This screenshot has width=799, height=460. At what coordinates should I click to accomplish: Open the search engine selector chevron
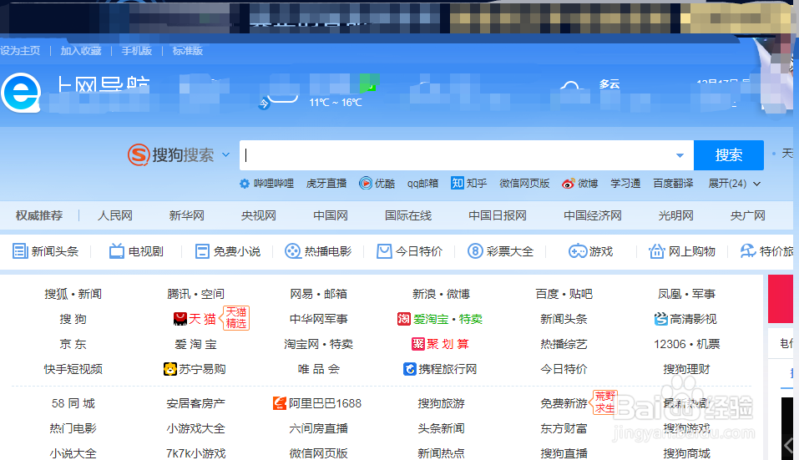pos(225,154)
